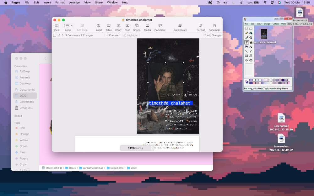Open the Format menu in macOS menu bar
Image resolution: width=314 pixels, height=196 pixels.
click(60, 3)
